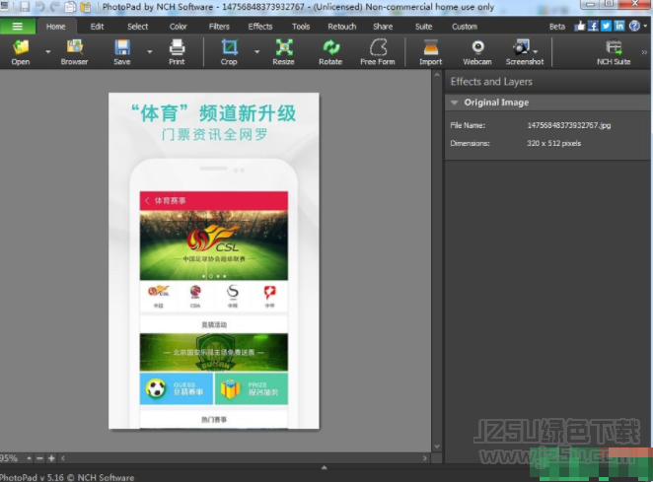Click the Rotate icon
This screenshot has height=482, width=653.
coord(330,49)
